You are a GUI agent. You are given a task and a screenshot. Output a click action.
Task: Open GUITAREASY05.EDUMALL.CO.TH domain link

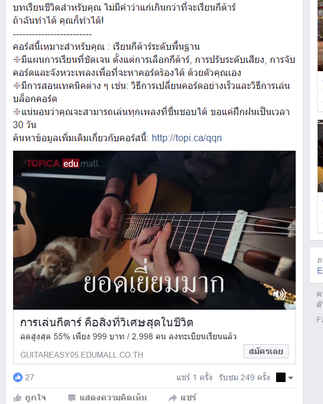[x=82, y=355]
